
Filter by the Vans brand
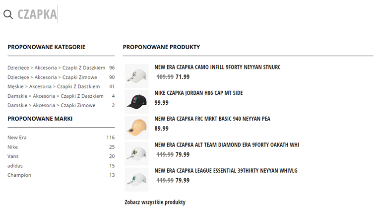(61, 156)
